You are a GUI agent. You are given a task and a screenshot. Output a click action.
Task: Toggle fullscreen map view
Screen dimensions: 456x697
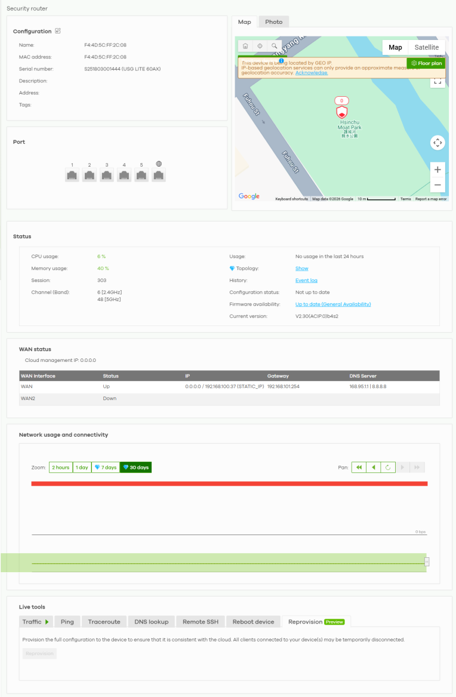[437, 81]
